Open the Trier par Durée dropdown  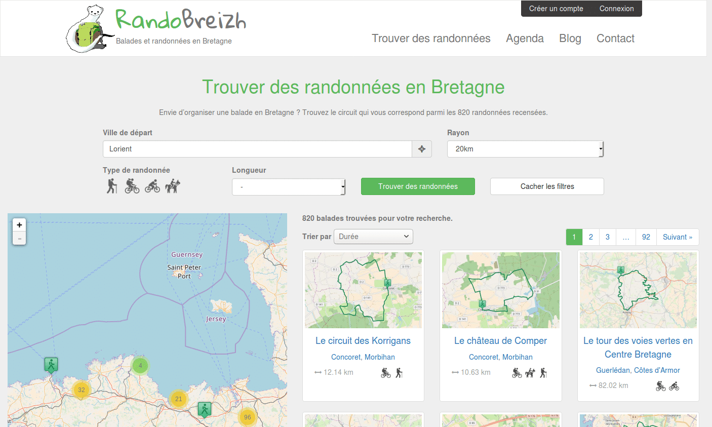click(x=373, y=237)
